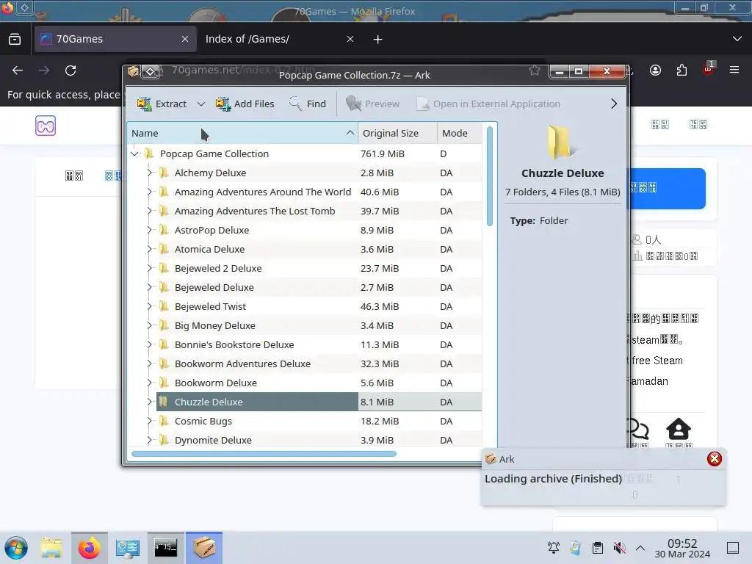Viewport: 752px width, 564px height.
Task: Click the Cosmic Bugs folder icon
Action: 164,421
